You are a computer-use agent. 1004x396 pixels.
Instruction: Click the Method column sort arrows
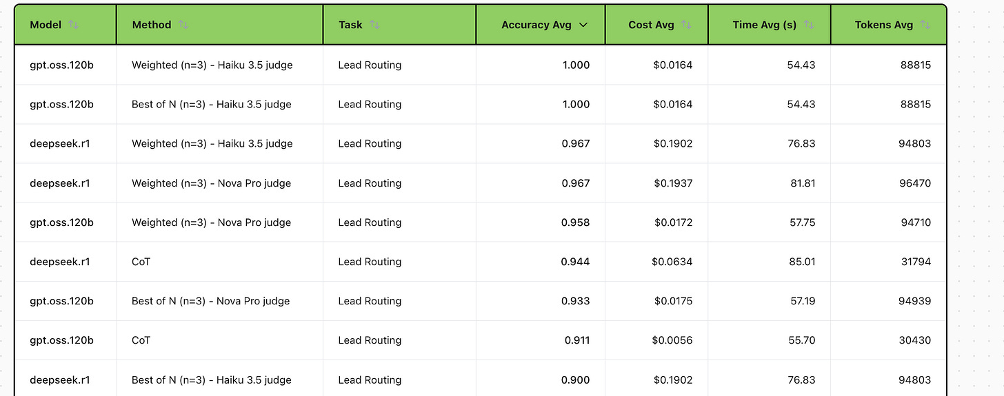tap(183, 25)
